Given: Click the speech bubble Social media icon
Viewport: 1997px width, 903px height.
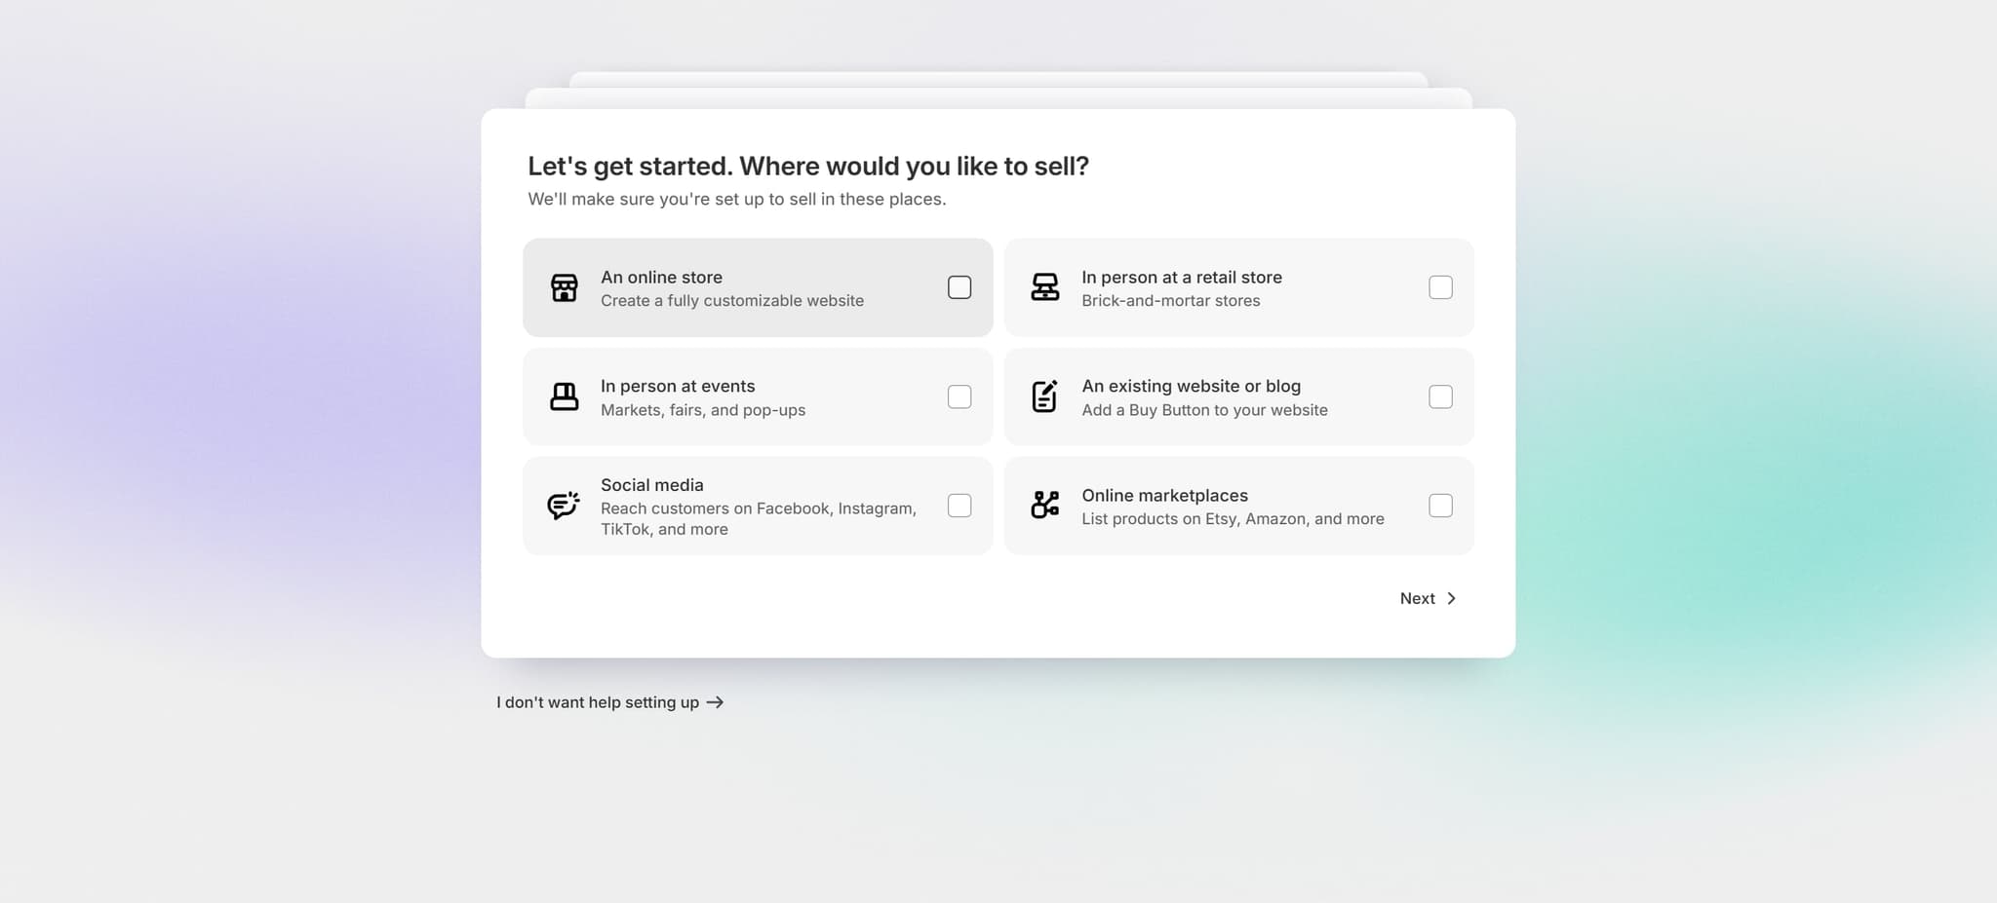Looking at the screenshot, I should (x=563, y=506).
